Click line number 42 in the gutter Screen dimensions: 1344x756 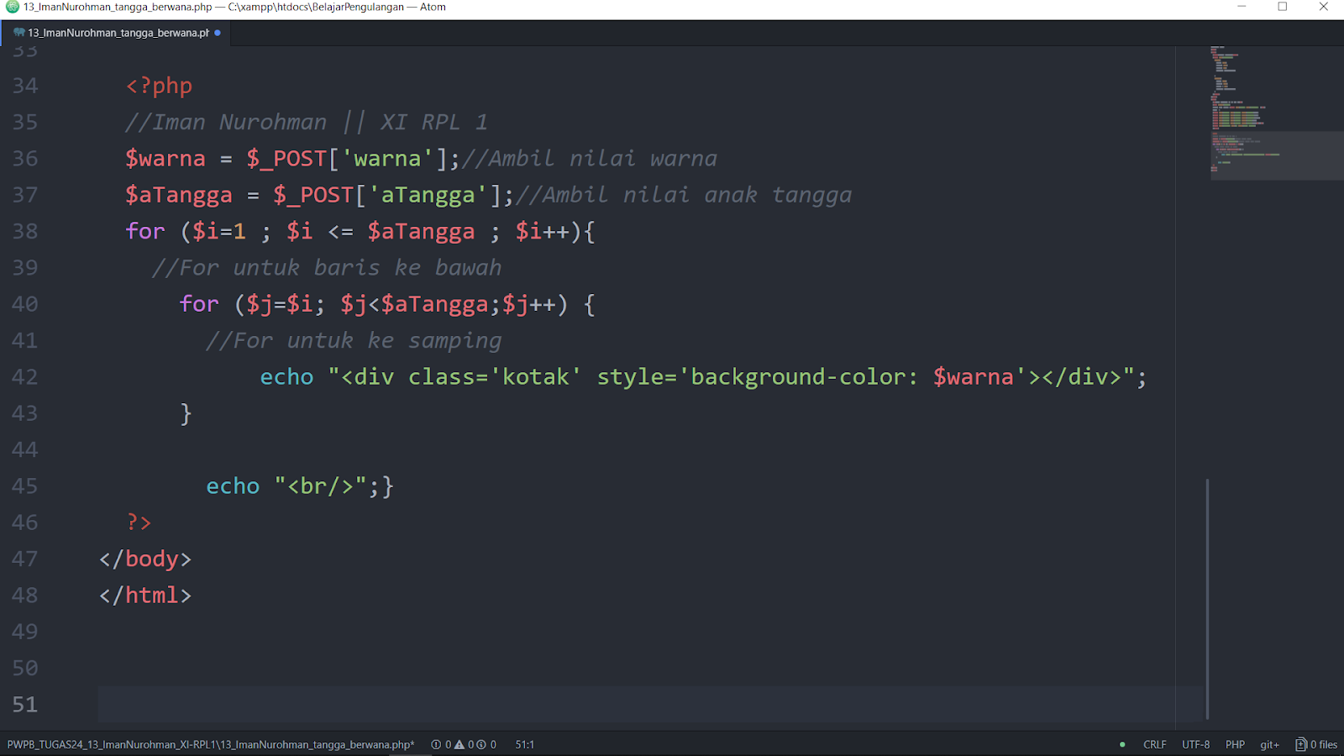pyautogui.click(x=24, y=376)
